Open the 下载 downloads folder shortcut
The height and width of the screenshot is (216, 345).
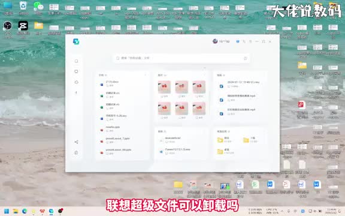point(250,140)
